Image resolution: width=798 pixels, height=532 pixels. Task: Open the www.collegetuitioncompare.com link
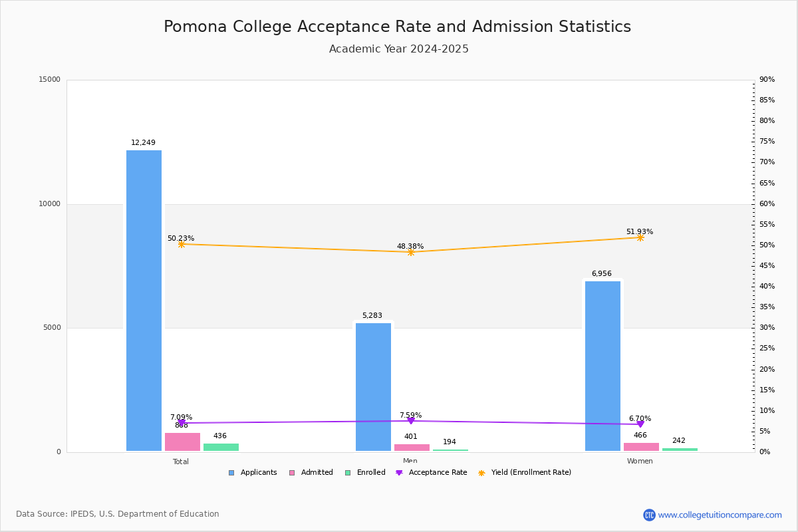tap(720, 515)
